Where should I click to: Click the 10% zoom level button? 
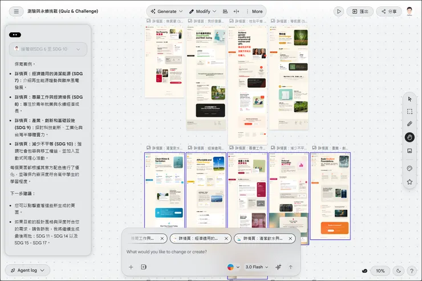pyautogui.click(x=380, y=271)
